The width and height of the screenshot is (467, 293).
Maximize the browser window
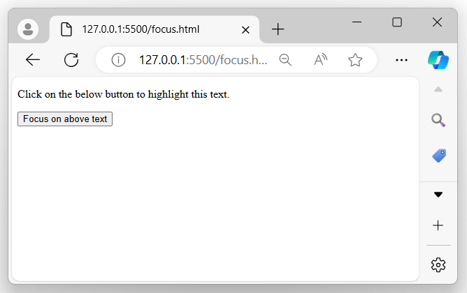pyautogui.click(x=397, y=22)
